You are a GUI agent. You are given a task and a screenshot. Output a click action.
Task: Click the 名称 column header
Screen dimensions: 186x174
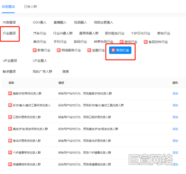(11, 83)
